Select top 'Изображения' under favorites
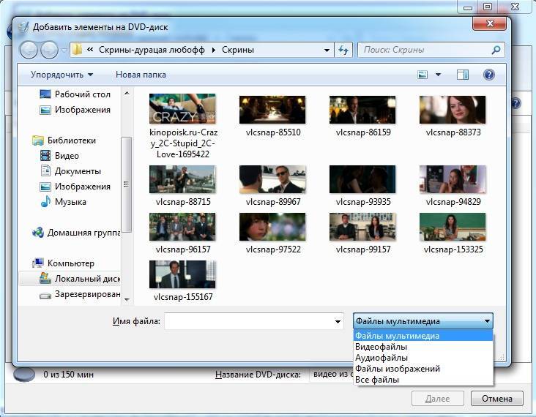Image resolution: width=536 pixels, height=417 pixels. click(x=75, y=110)
